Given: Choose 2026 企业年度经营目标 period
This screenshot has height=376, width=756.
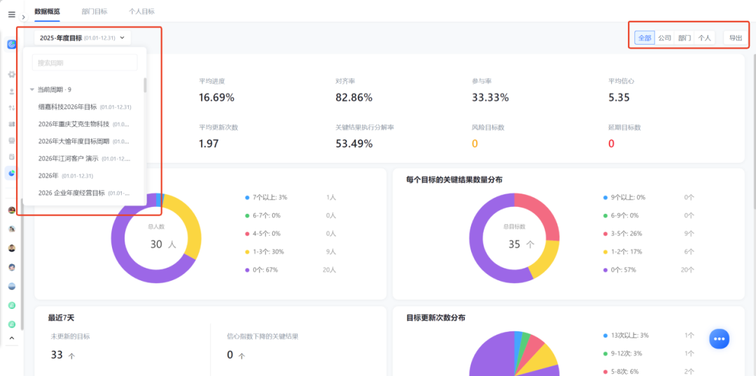Looking at the screenshot, I should [85, 193].
